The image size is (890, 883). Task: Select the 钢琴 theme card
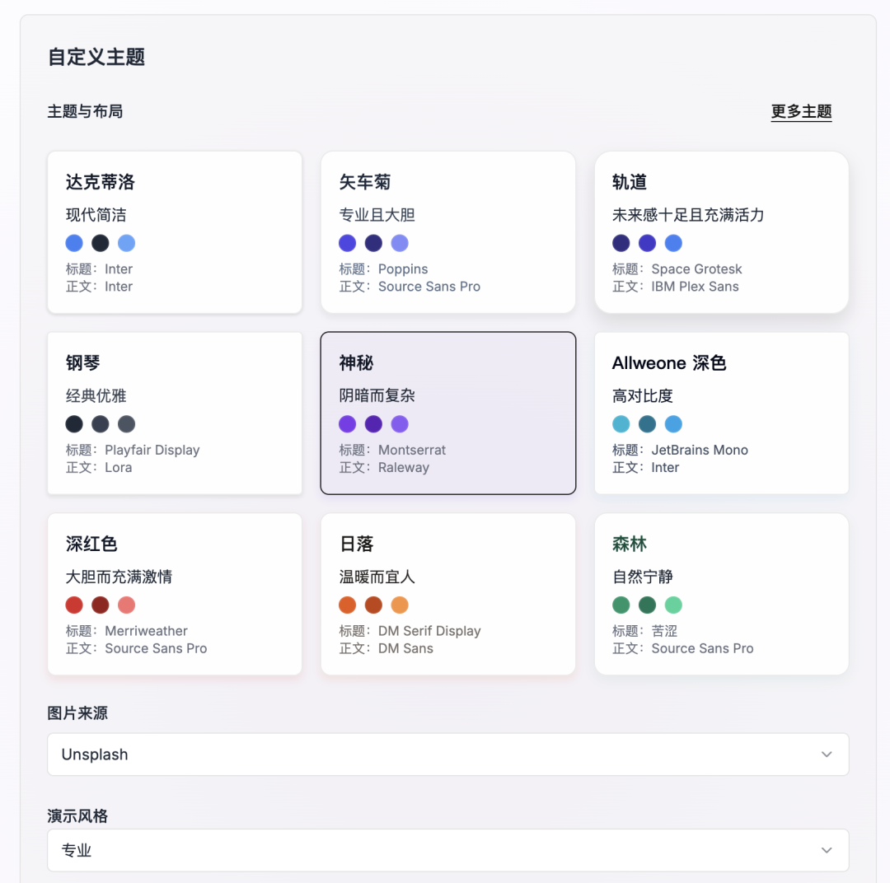click(175, 412)
